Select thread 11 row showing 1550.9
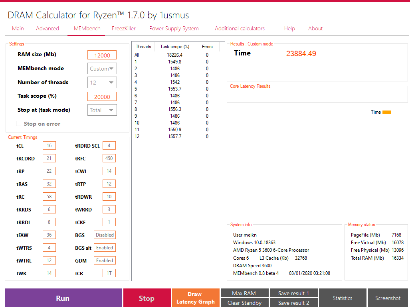Viewport: 410px width, 308px height. [x=176, y=130]
